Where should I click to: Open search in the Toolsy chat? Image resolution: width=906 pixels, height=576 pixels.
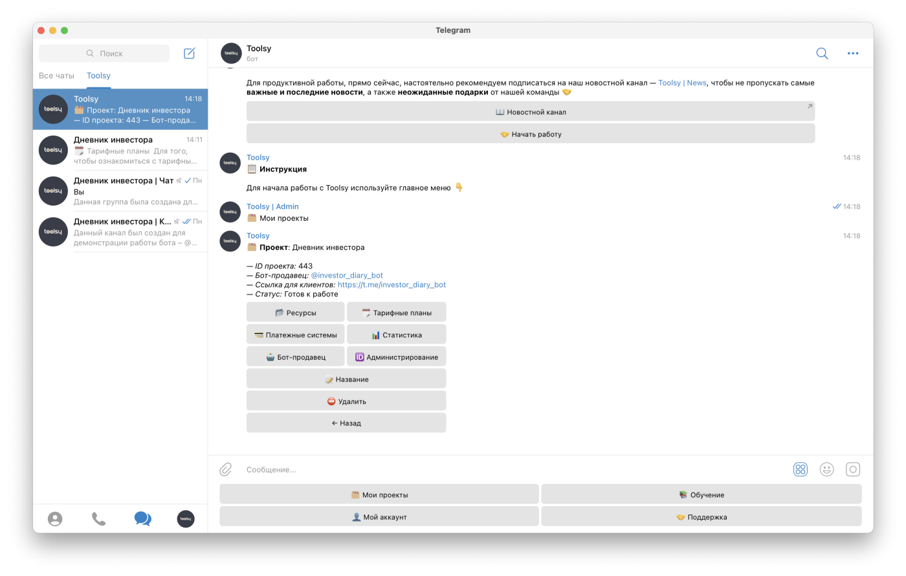822,53
